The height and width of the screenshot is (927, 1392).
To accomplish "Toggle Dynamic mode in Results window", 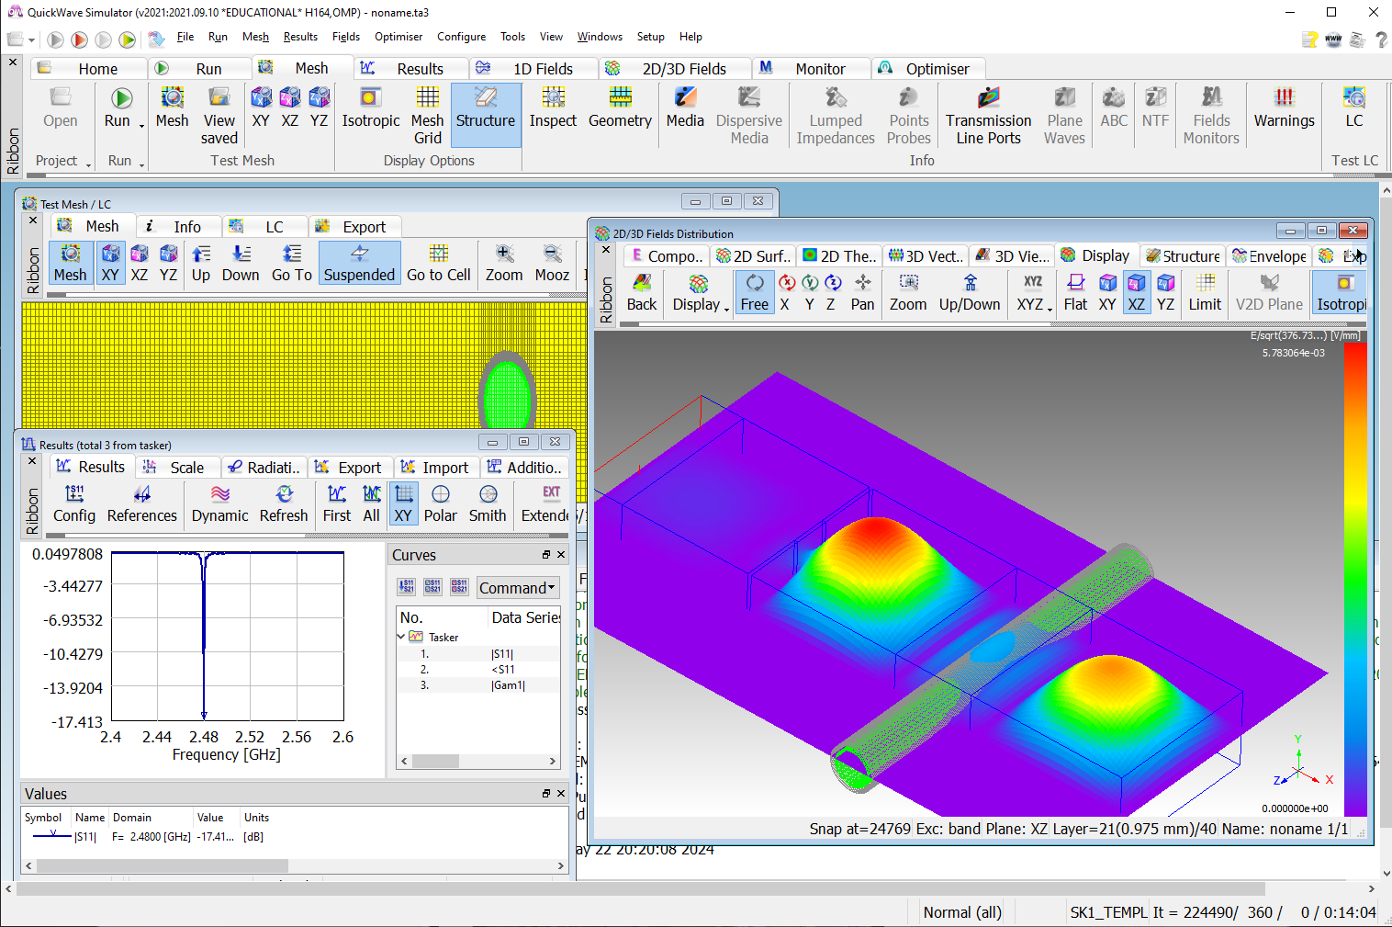I will click(219, 503).
